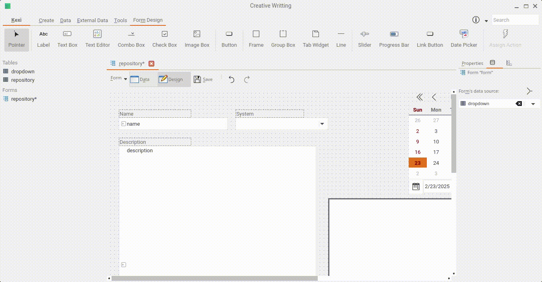Select the Name label on form

[x=155, y=114]
